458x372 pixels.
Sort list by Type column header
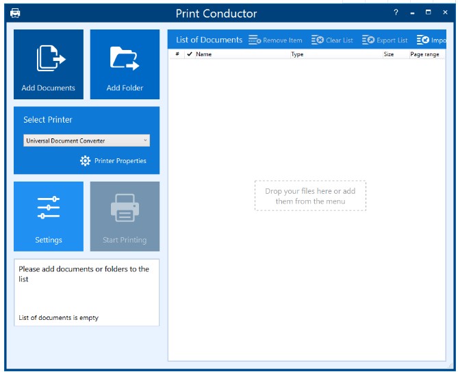pos(297,54)
